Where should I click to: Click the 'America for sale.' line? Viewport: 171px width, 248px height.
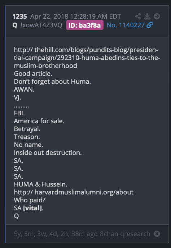click(39, 121)
